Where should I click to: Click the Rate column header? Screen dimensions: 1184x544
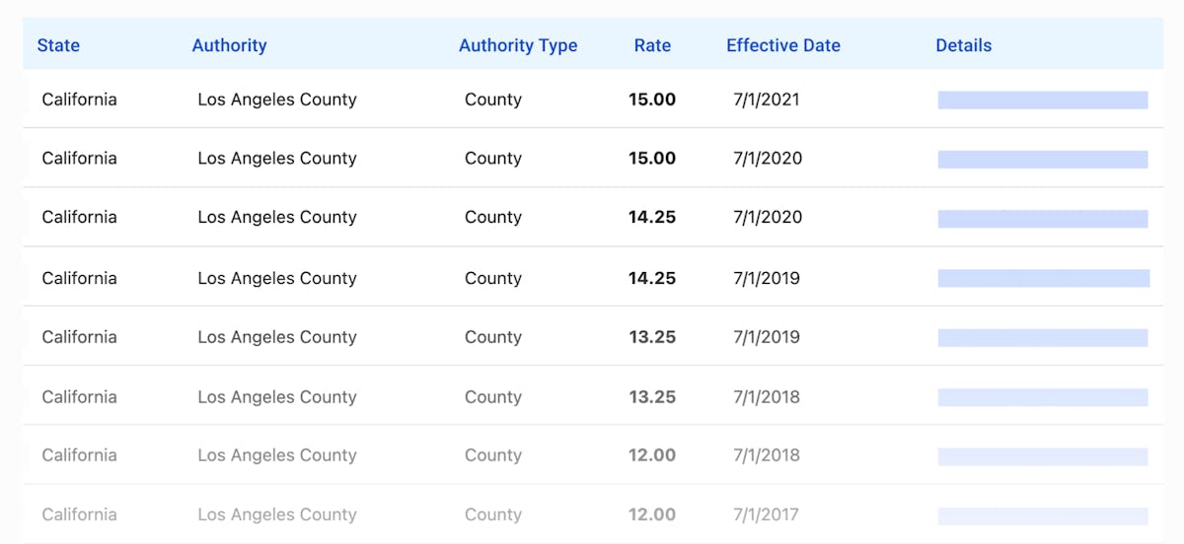click(x=652, y=45)
